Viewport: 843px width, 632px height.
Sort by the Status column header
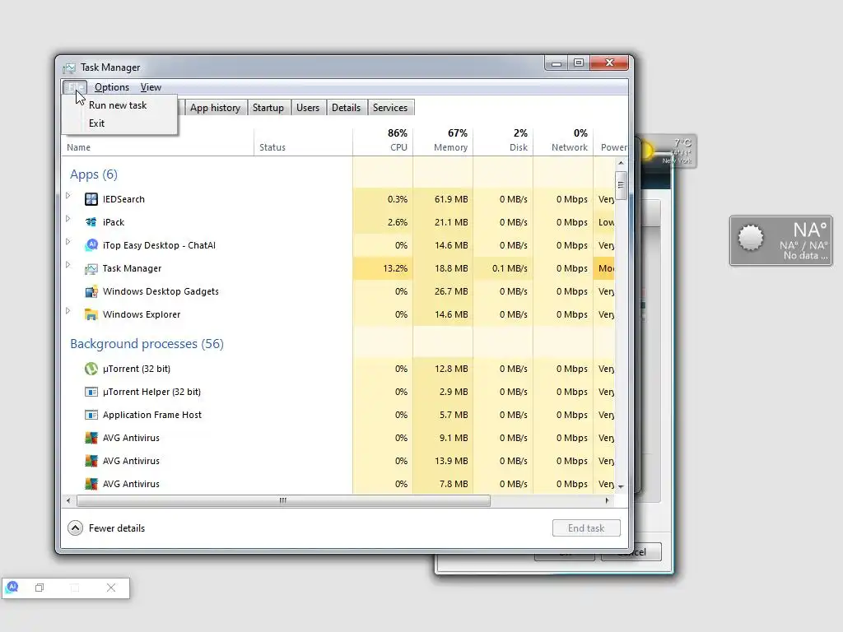303,142
